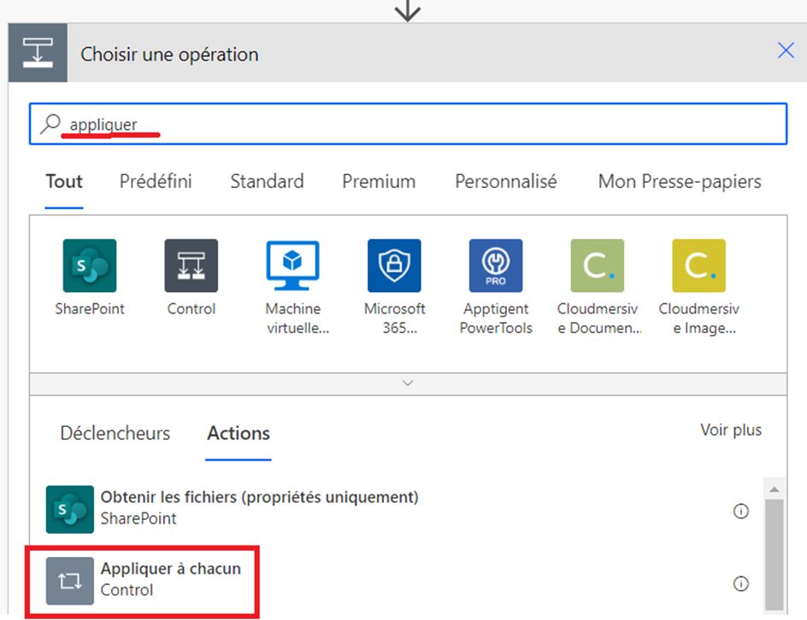Switch to the Personnalisé tab
The width and height of the screenshot is (807, 620).
(506, 182)
